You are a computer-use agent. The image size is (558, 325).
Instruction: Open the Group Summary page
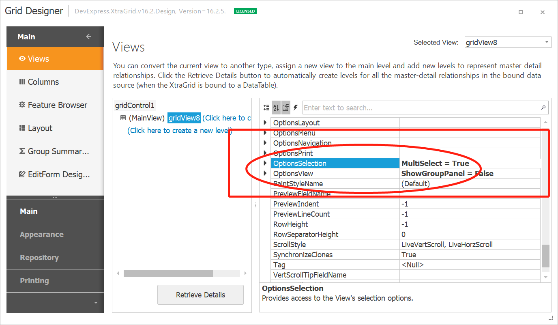[x=55, y=151]
